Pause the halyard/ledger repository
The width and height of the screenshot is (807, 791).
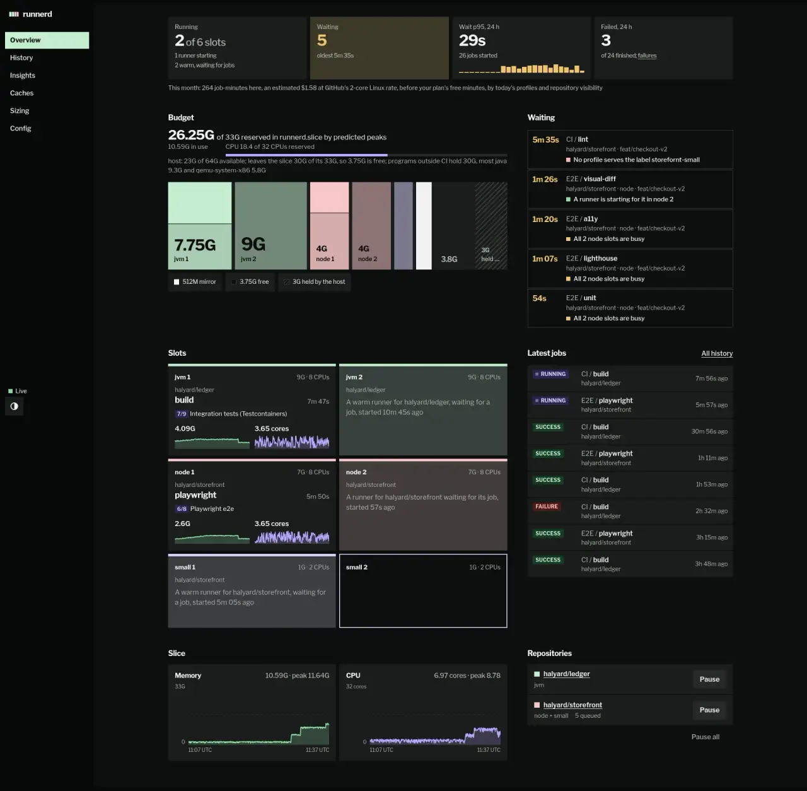[709, 679]
